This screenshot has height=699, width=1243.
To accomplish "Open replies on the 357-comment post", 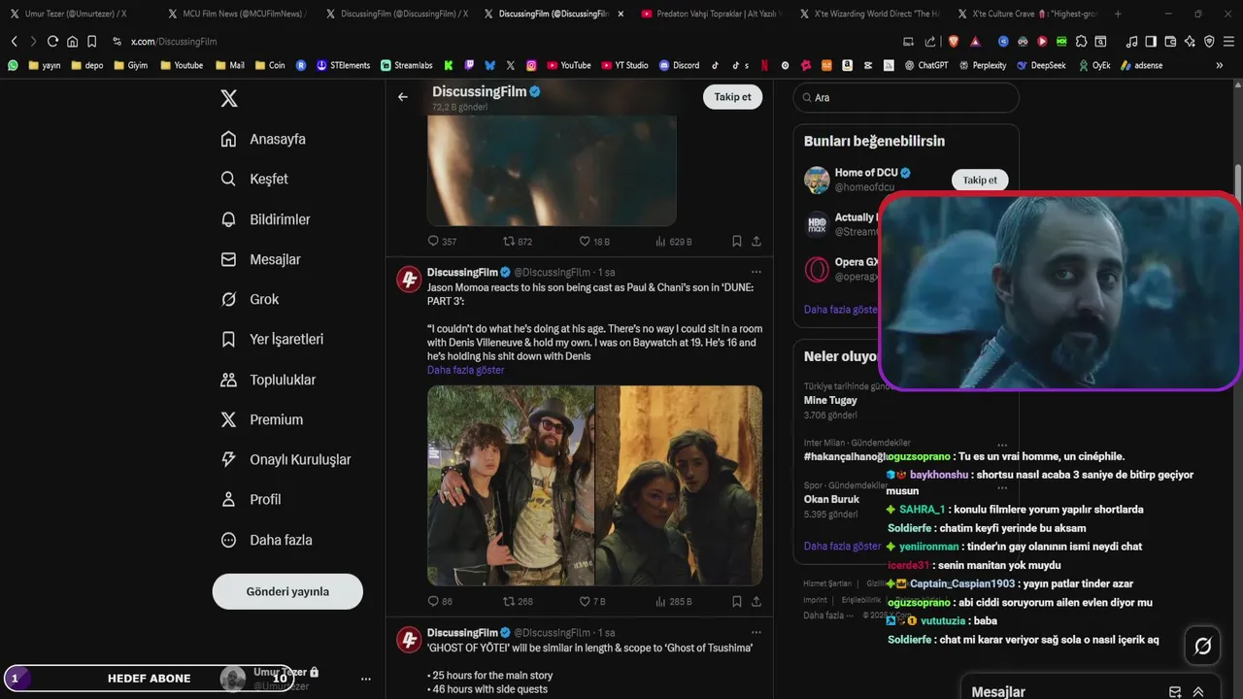I will coord(442,241).
